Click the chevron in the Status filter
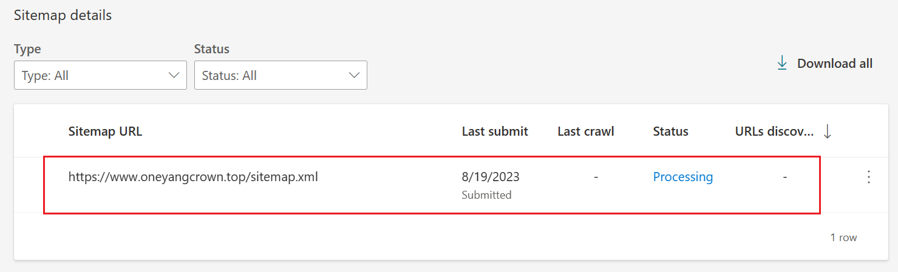This screenshot has width=898, height=272. 353,76
